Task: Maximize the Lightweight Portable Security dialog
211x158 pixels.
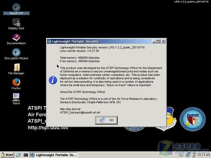Action: click(158, 41)
